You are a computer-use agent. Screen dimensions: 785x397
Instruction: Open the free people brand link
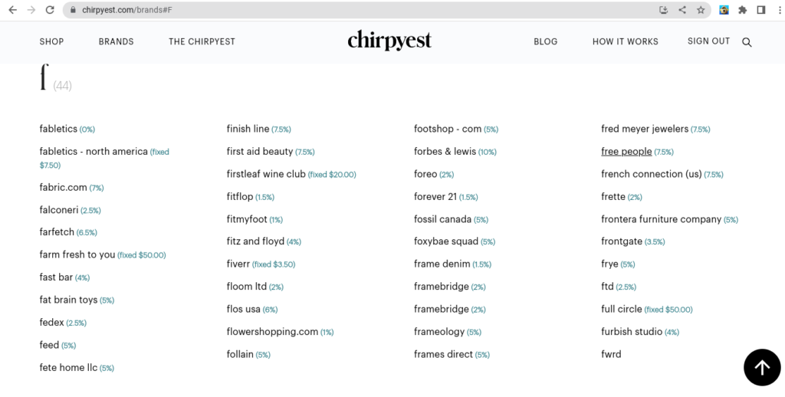[x=626, y=152]
